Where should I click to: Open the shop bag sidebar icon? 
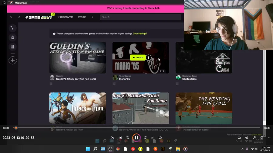pos(12,37)
